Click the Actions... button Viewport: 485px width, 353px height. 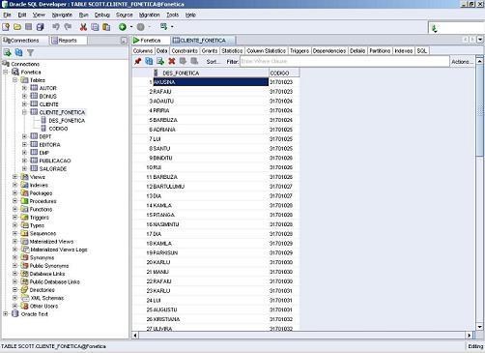pos(462,61)
